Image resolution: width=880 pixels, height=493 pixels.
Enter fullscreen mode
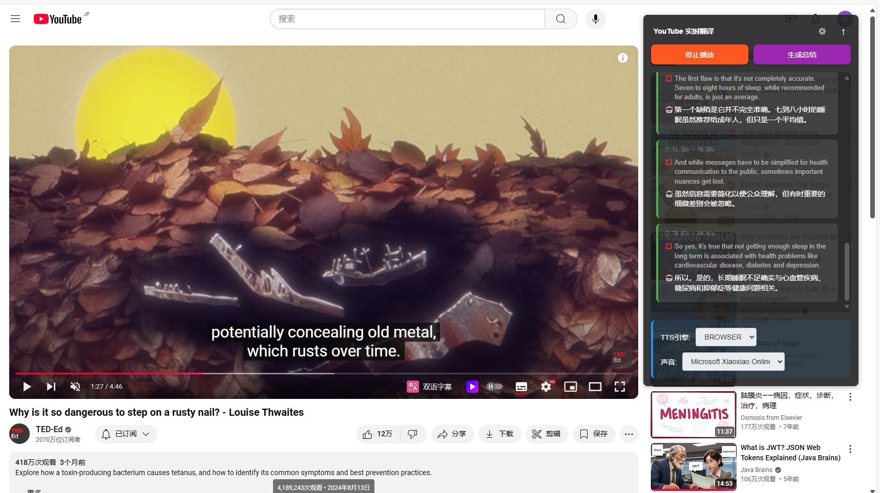click(620, 387)
